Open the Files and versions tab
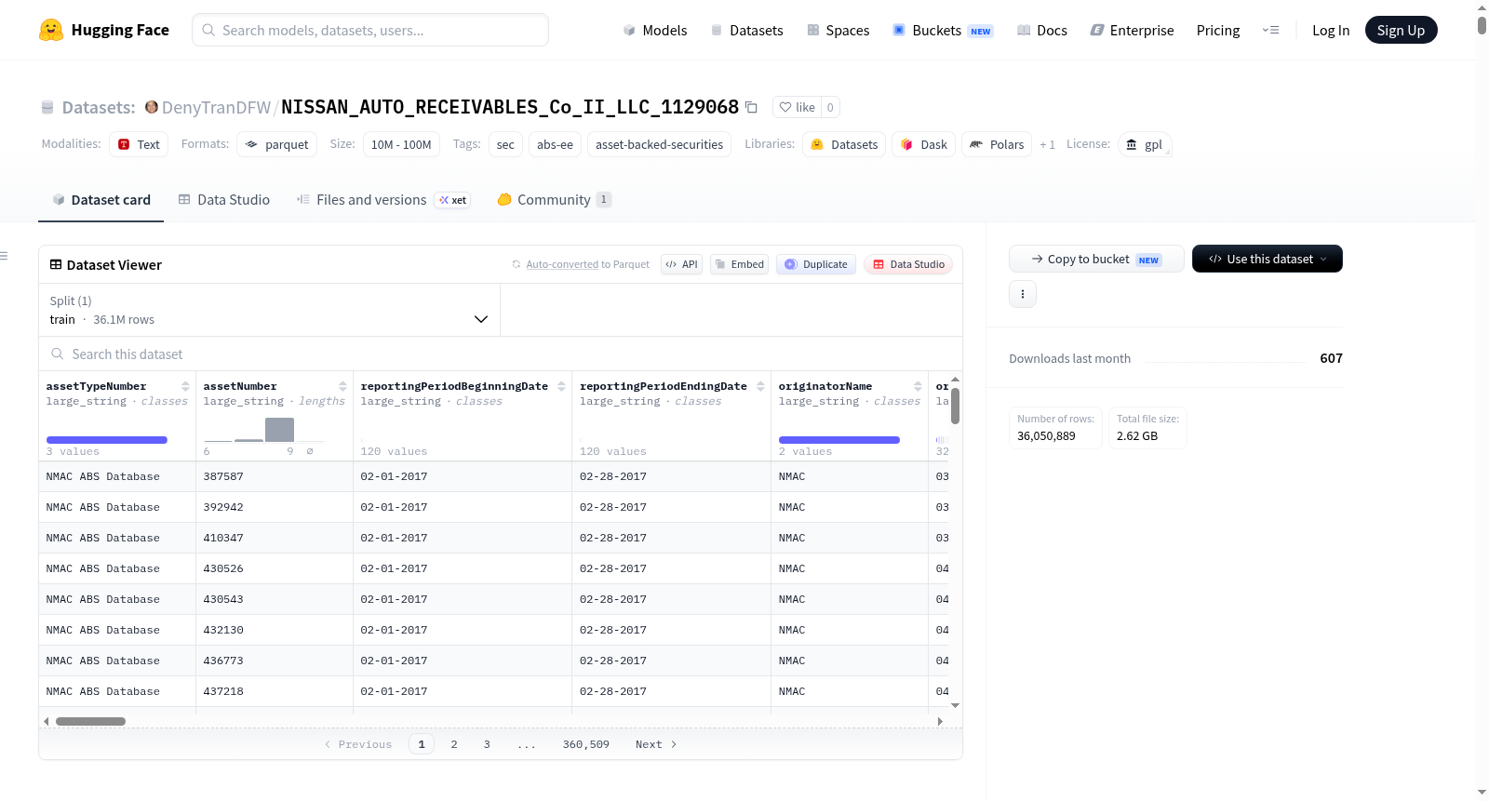This screenshot has height=801, width=1489. click(383, 200)
